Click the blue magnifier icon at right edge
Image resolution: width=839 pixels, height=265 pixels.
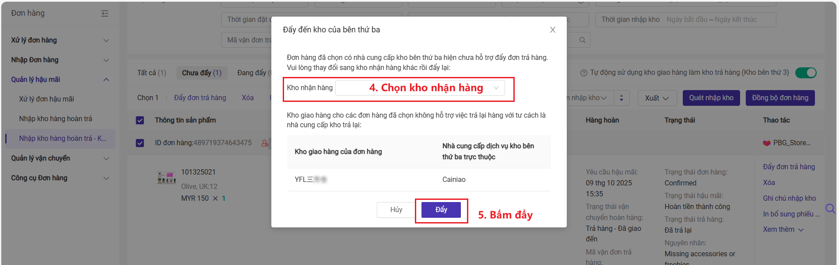[830, 209]
